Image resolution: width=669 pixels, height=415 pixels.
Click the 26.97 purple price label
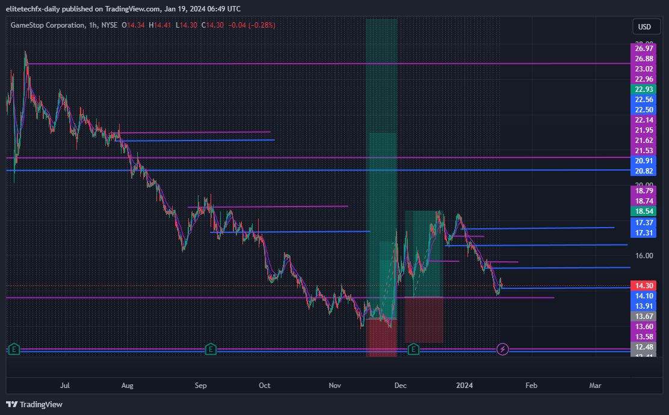coord(644,49)
